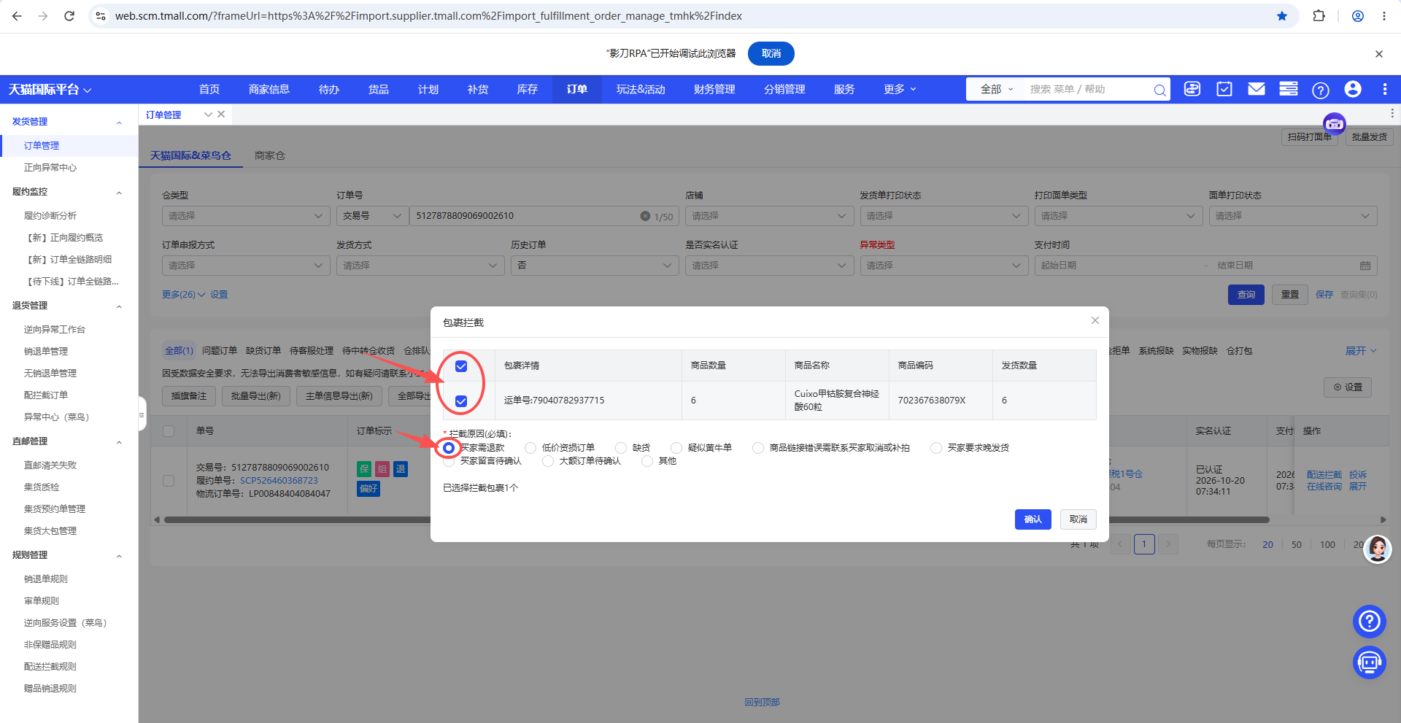Uncheck the package row for 运单号:79040782937715
Screen dimensions: 1401x723
click(461, 401)
